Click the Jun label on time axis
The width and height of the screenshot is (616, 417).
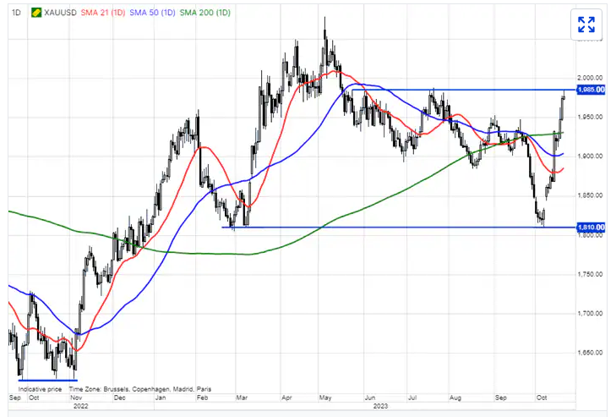(369, 398)
